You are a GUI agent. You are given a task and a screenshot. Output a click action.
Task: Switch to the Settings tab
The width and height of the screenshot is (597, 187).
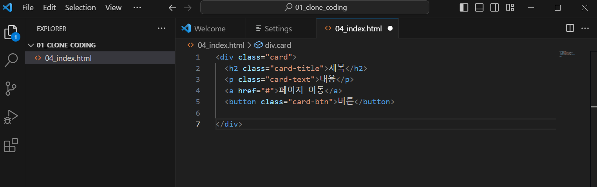(x=281, y=28)
